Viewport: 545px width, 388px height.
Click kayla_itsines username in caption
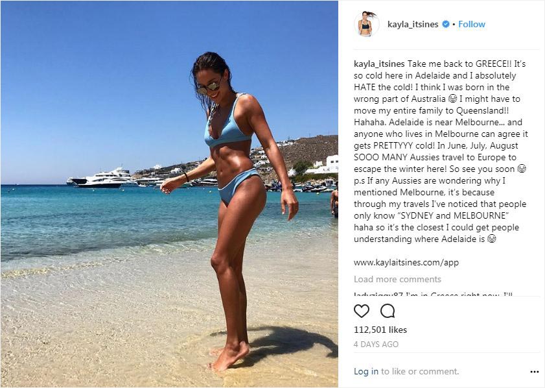point(379,64)
